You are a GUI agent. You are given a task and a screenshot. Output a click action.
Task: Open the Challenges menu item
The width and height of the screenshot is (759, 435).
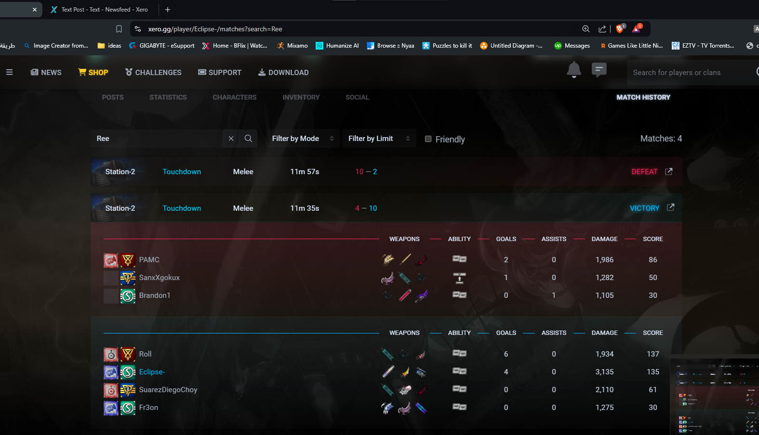pyautogui.click(x=153, y=72)
